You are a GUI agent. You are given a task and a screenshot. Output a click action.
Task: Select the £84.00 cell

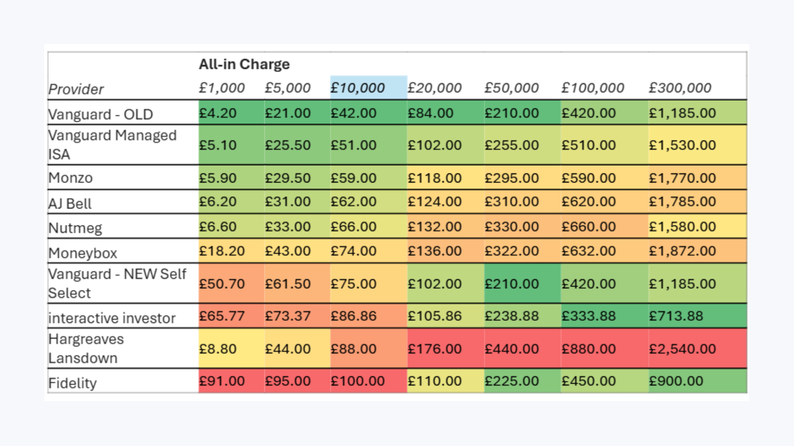[445, 113]
